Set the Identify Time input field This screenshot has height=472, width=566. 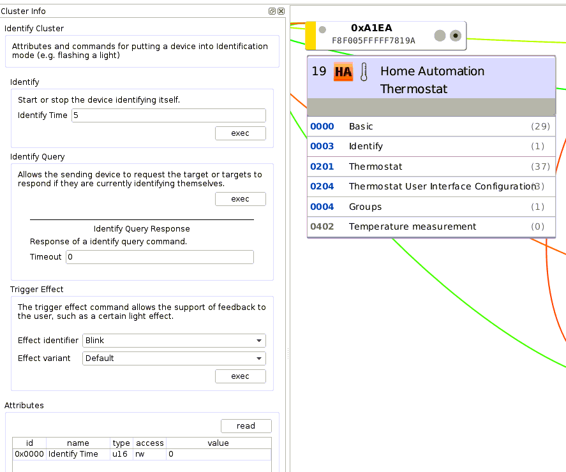[x=168, y=115]
